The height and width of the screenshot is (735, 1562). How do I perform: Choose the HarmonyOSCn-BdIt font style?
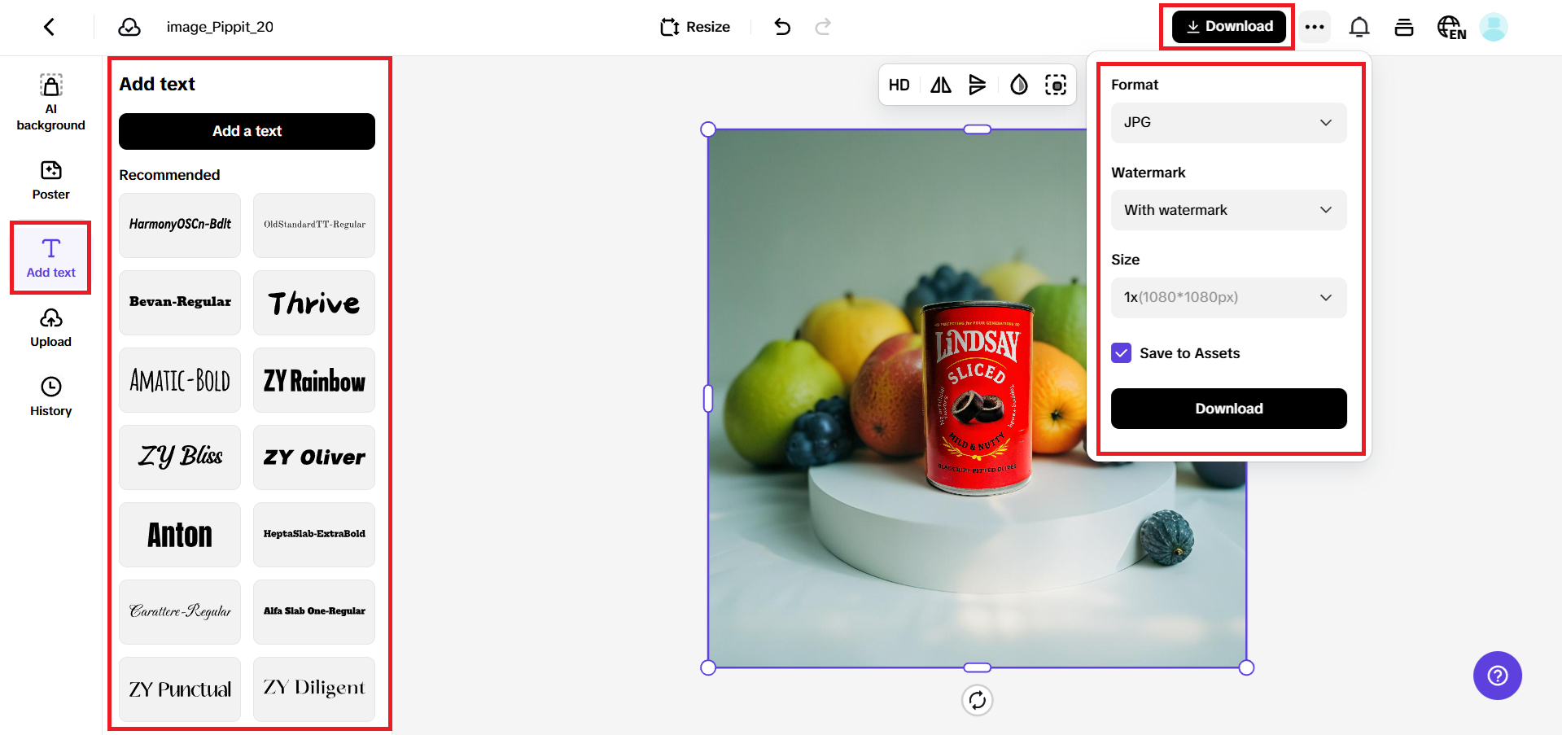[x=180, y=225]
